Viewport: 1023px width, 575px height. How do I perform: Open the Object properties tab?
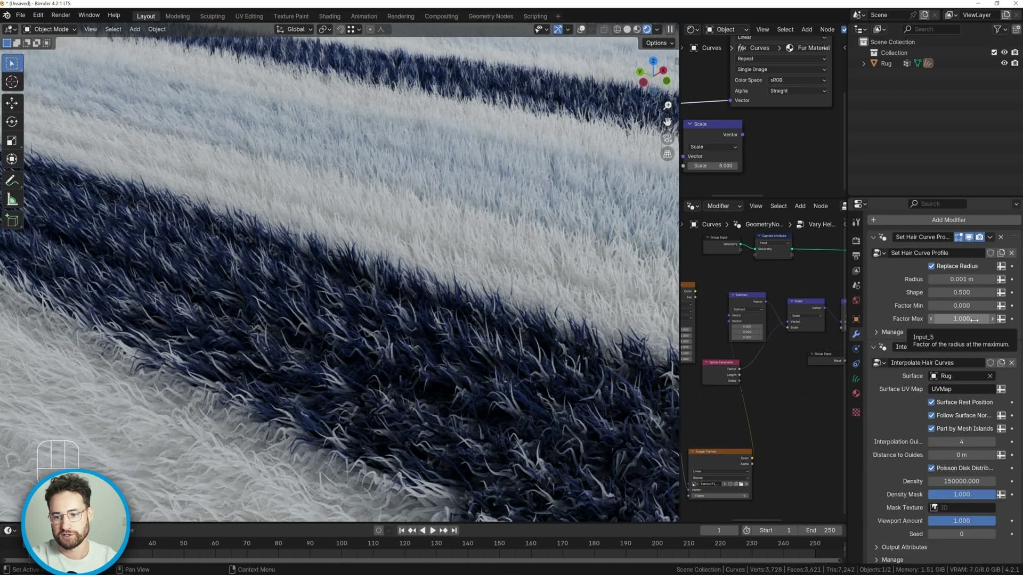point(856,319)
